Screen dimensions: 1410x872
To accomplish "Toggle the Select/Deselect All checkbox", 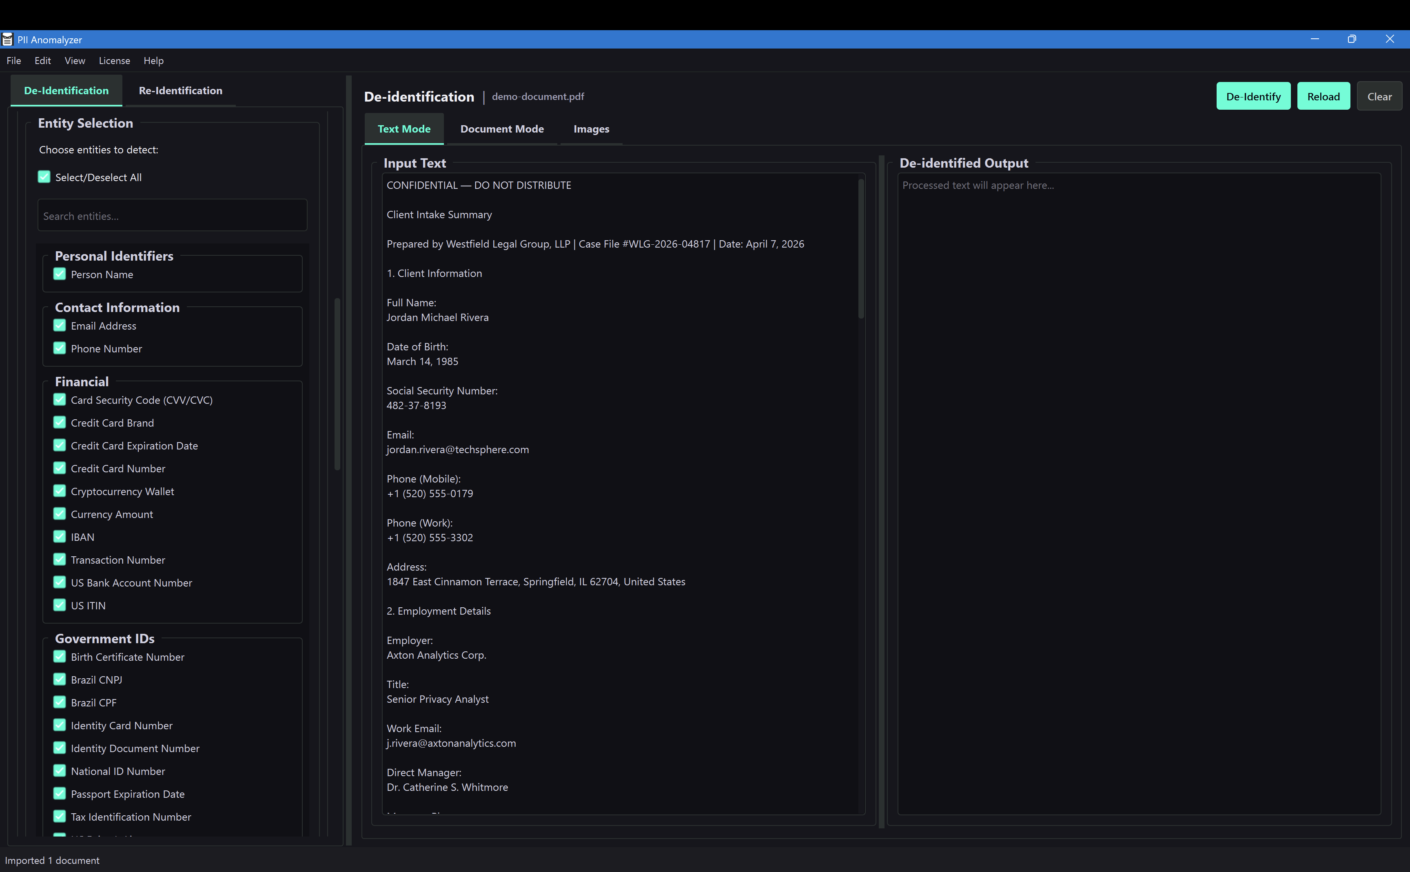I will (x=44, y=177).
